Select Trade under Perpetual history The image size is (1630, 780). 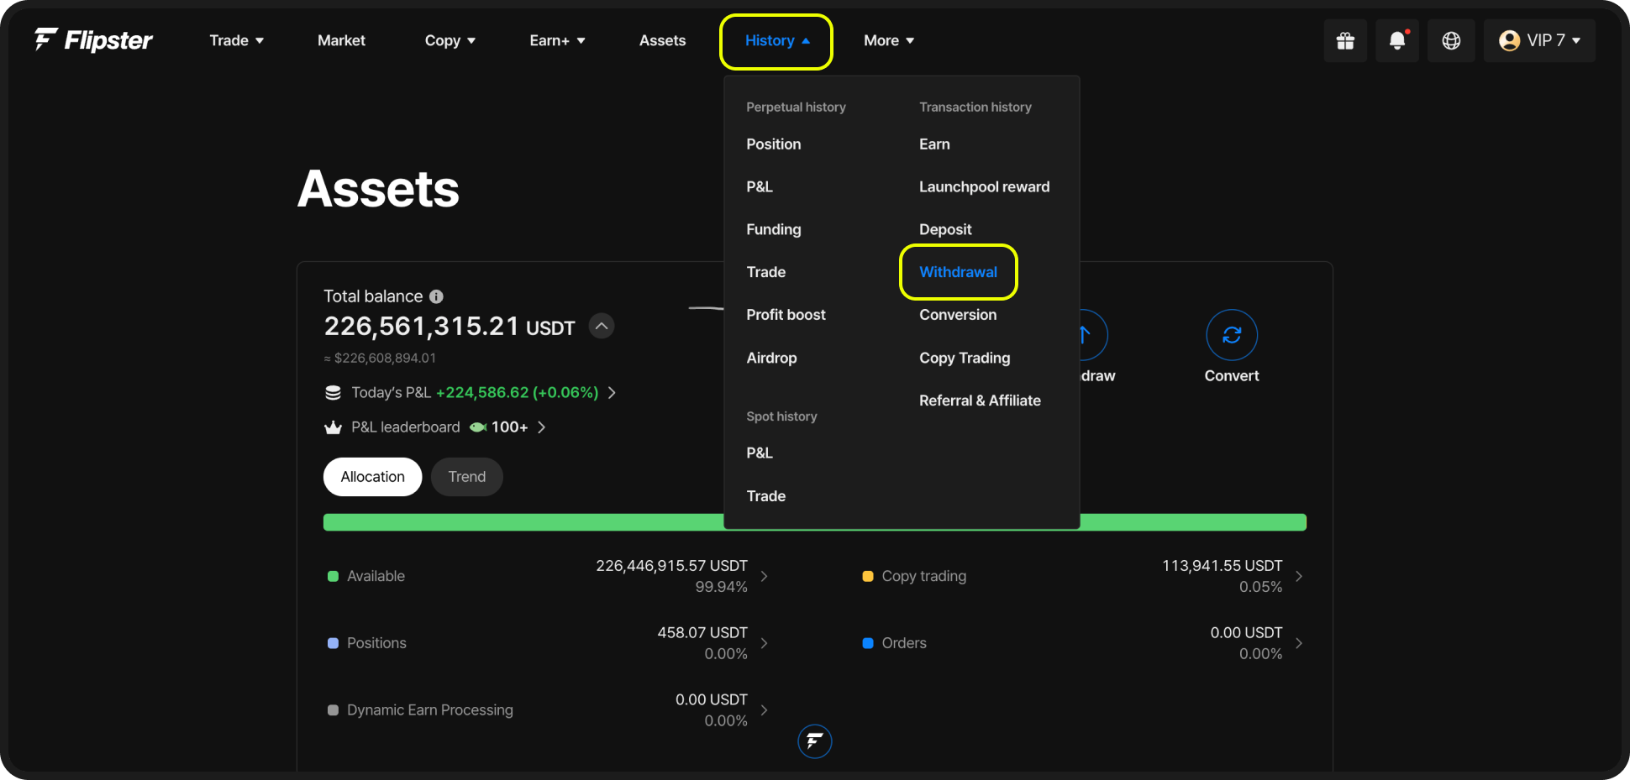765,272
